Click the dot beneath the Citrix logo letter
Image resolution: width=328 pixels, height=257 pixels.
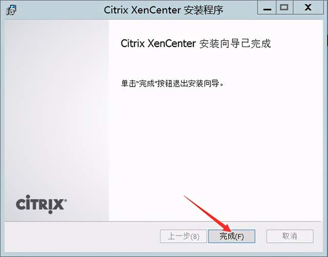coord(50,212)
